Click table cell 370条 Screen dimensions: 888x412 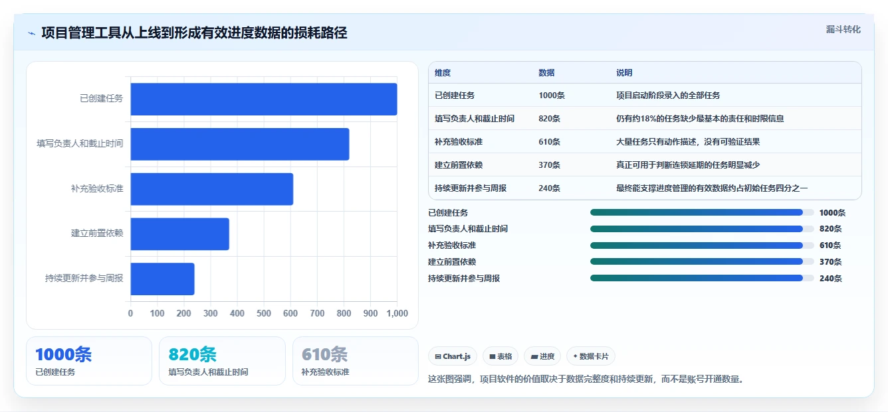click(x=550, y=165)
